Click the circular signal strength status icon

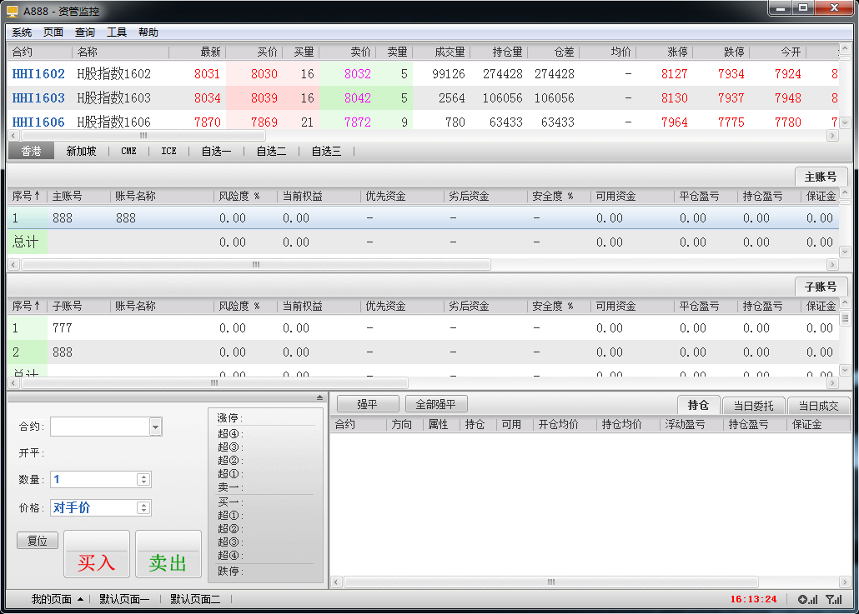tap(807, 599)
